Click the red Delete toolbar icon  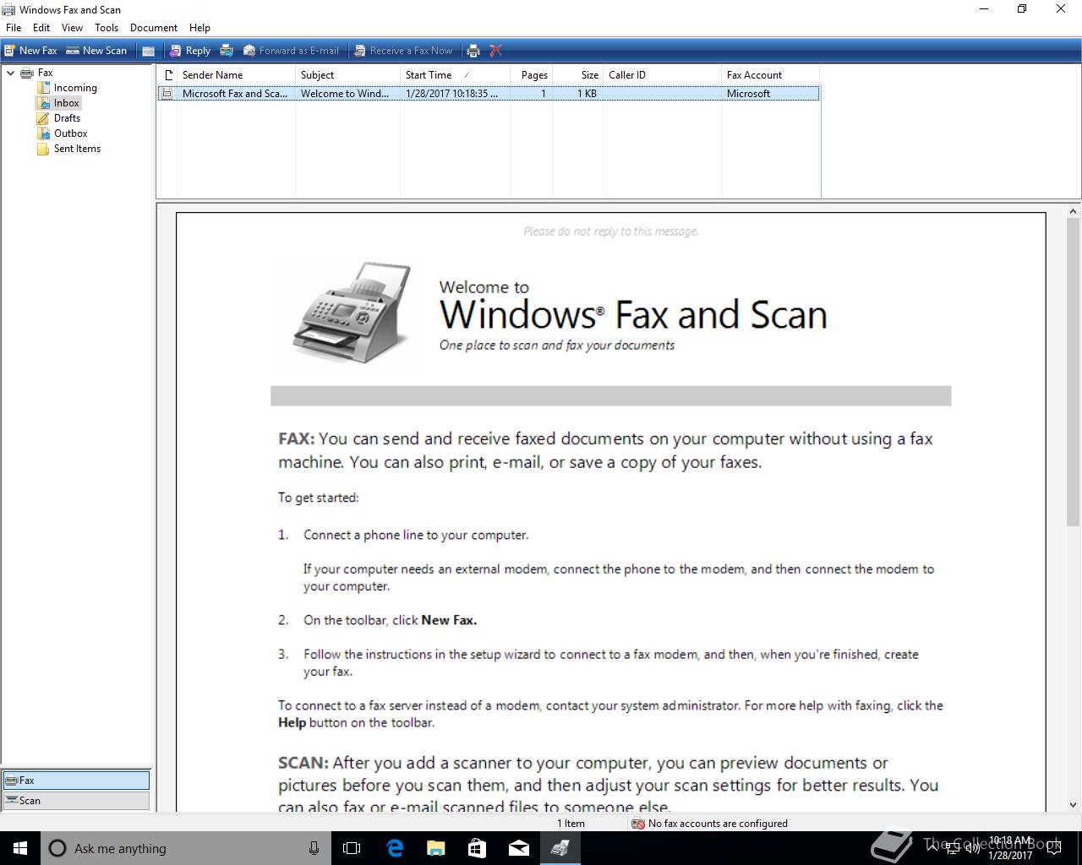(496, 51)
